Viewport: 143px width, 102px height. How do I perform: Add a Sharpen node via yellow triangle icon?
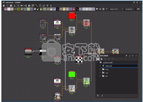(64, 9)
